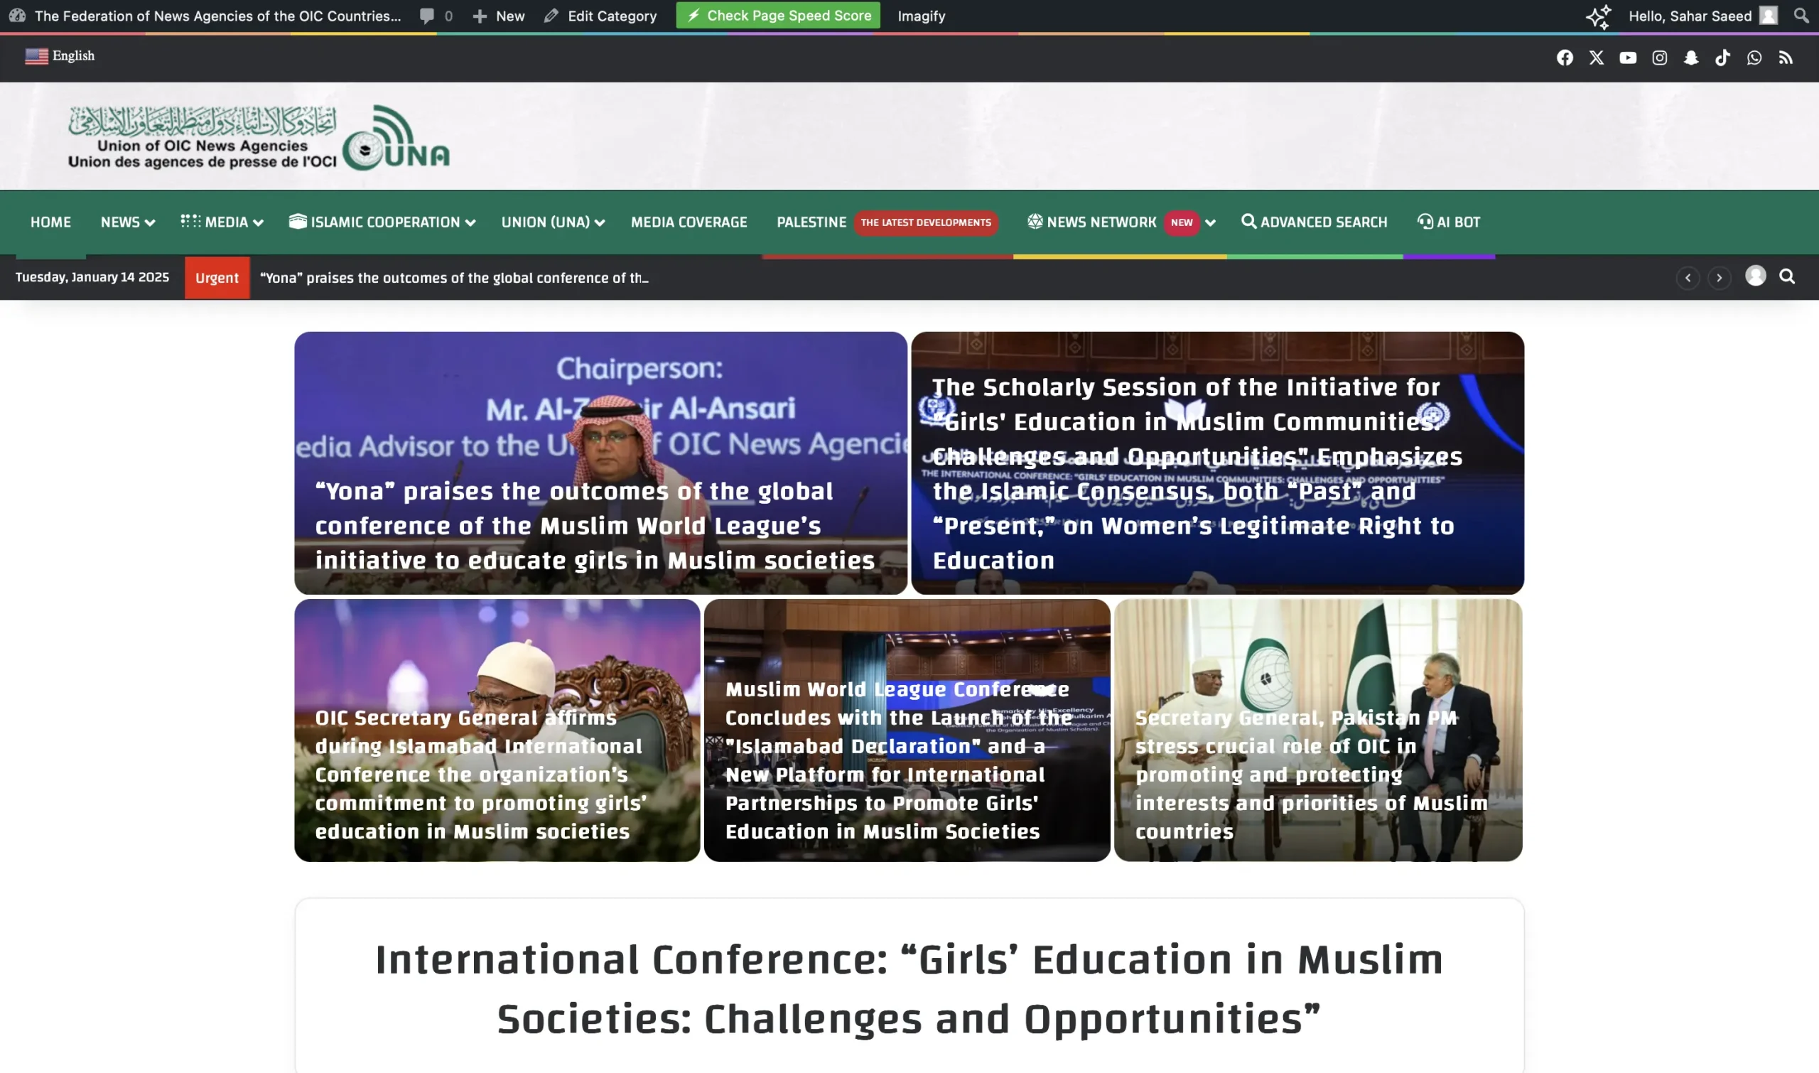Click the user login icon in ticker bar
The image size is (1819, 1073).
pyautogui.click(x=1755, y=276)
